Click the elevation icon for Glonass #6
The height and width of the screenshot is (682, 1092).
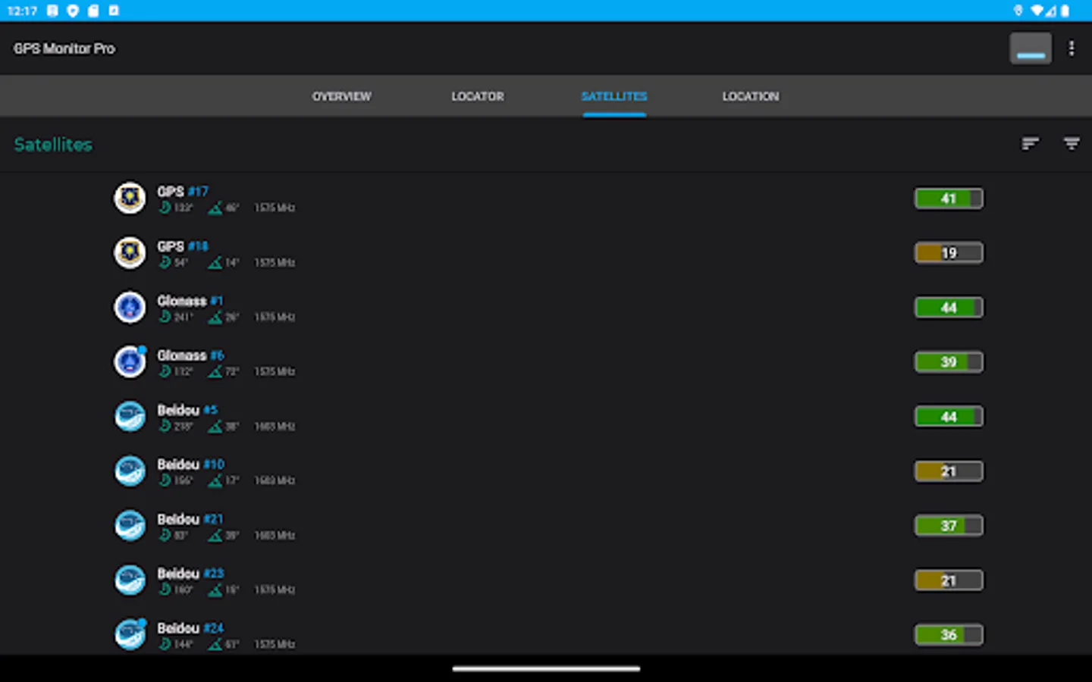(x=215, y=371)
